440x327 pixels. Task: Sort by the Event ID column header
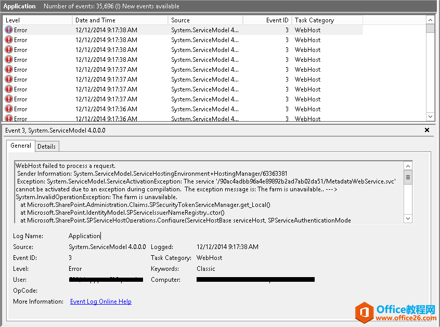point(267,20)
